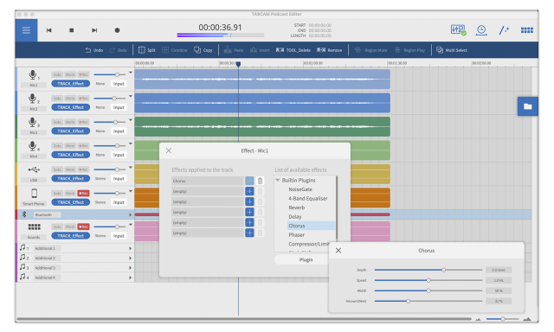Expand the Additional 4 track
This screenshot has width=554, height=332.
pos(130,278)
